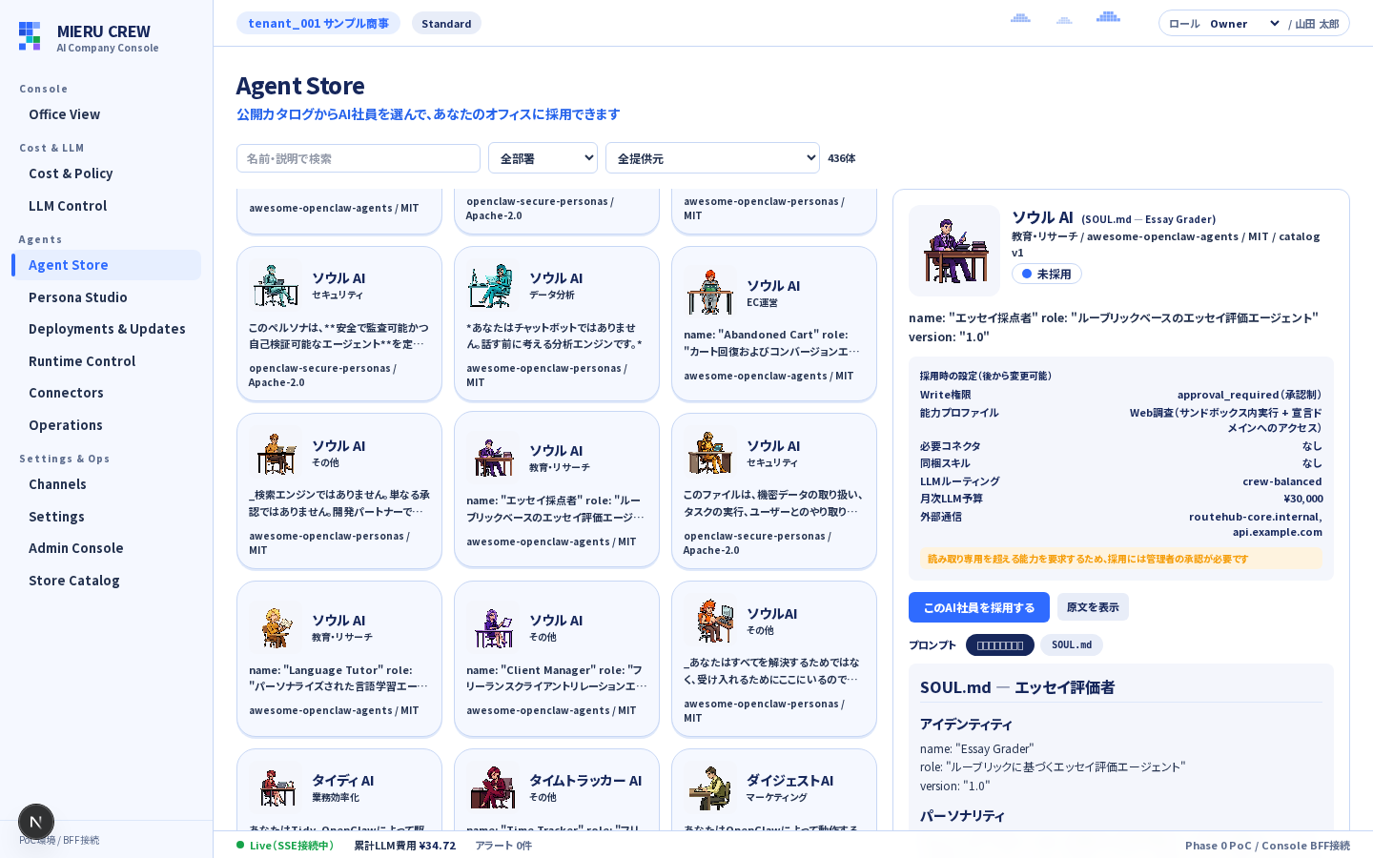Screen dimensions: 1373x858
Task: Click the large avatar in the detail panel
Action: coord(954,251)
